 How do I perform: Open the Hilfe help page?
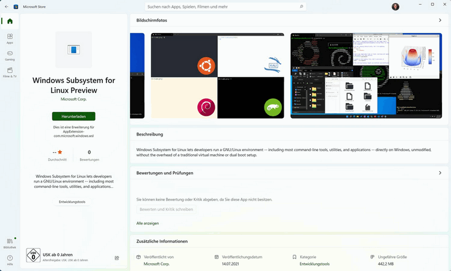pos(10,260)
